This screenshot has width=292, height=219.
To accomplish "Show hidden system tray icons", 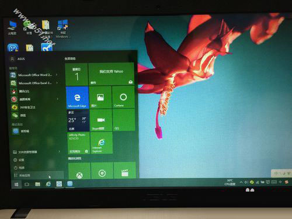I will click(x=241, y=182).
